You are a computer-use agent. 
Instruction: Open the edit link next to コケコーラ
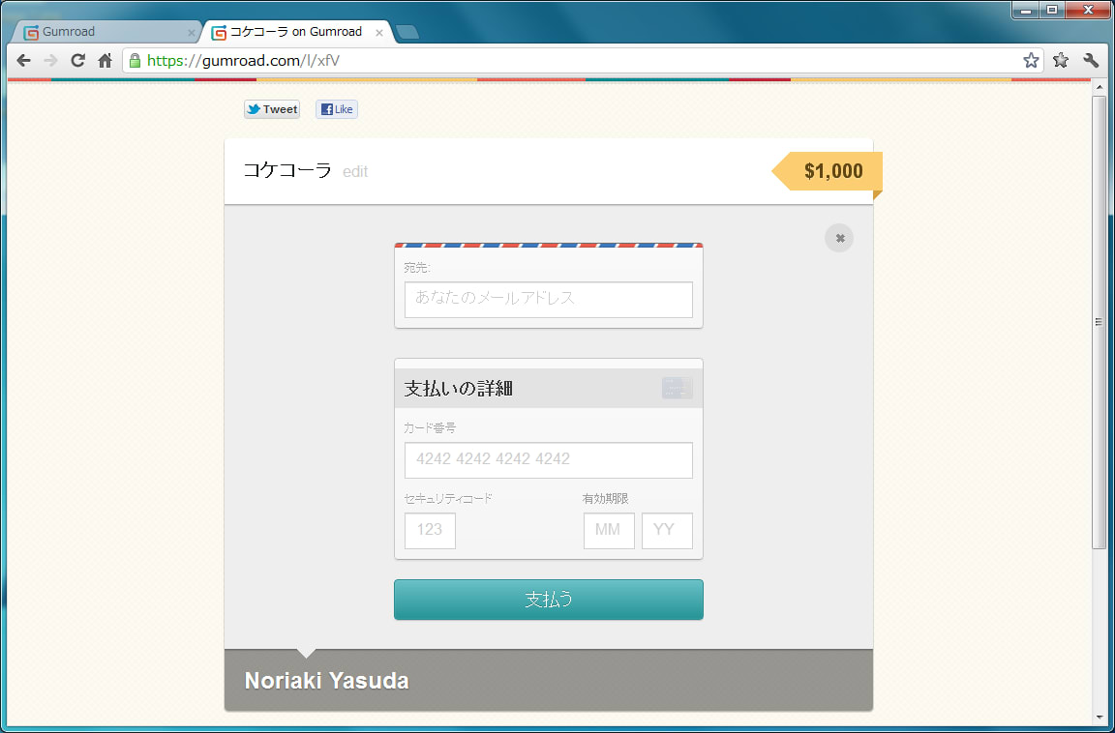355,172
